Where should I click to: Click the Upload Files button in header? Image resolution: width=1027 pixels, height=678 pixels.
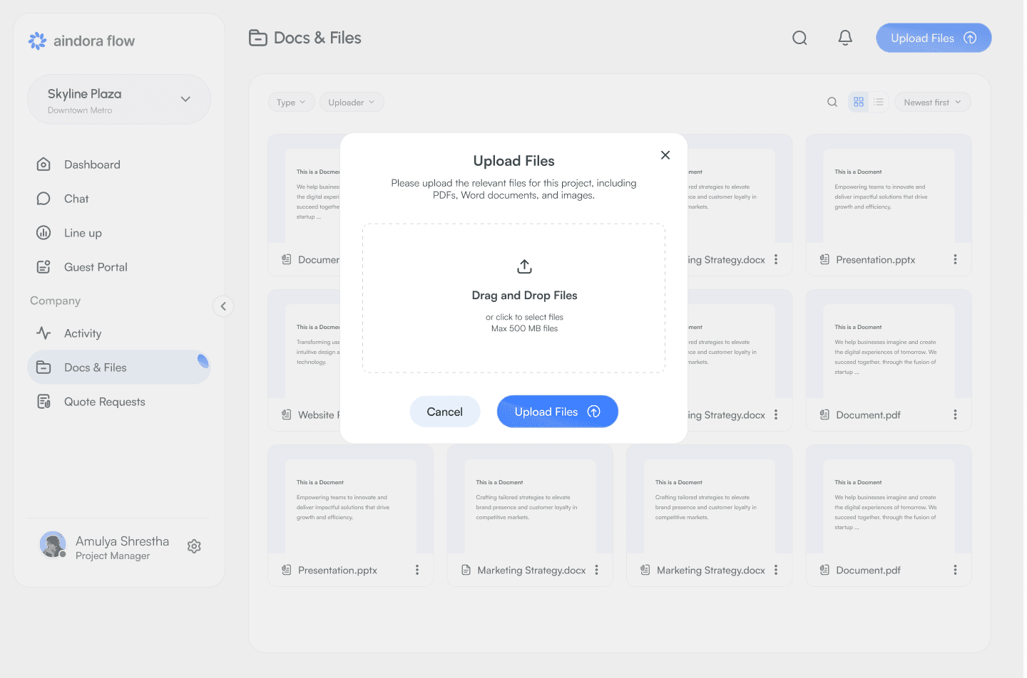click(934, 38)
